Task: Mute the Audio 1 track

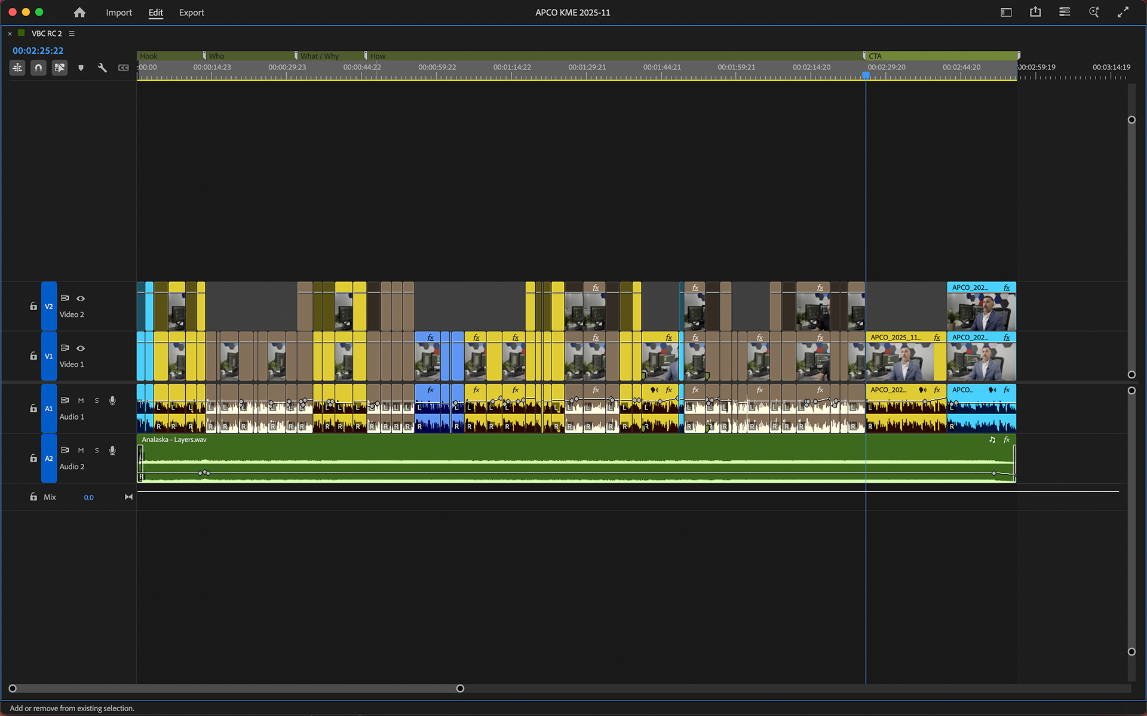Action: pyautogui.click(x=81, y=400)
